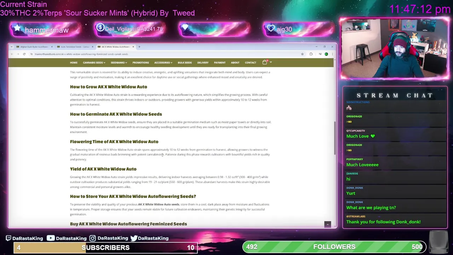
Task: Click the POPPAPINKY 'Much Loveeeee' chat message
Action: pyautogui.click(x=362, y=165)
